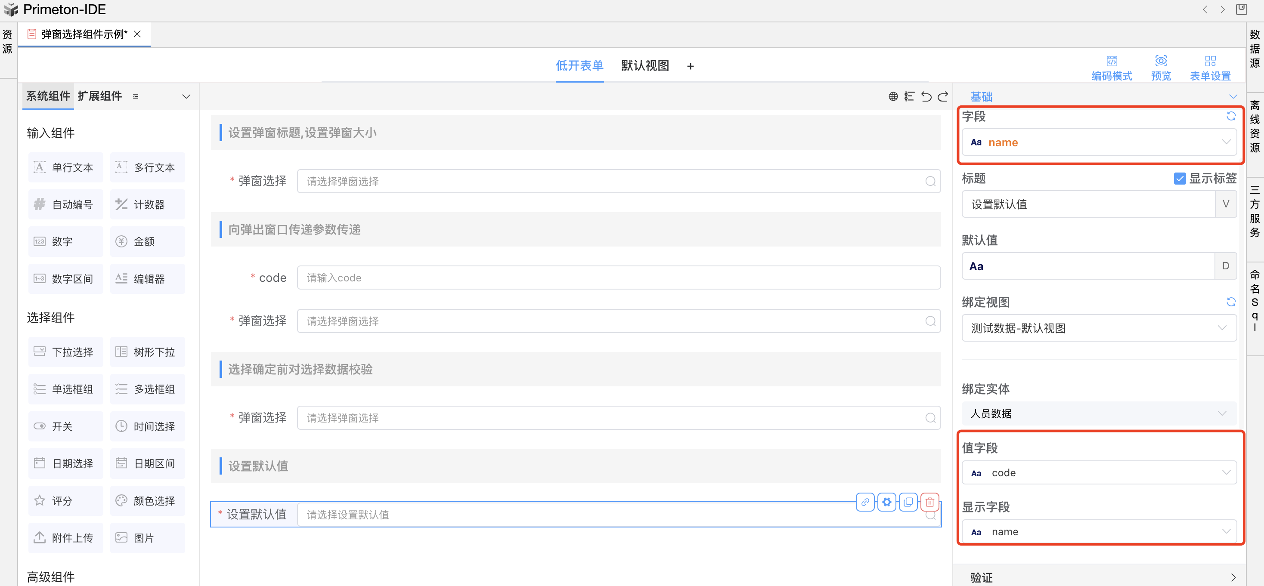The height and width of the screenshot is (586, 1264).
Task: Open the outline tree structure icon
Action: pos(909,97)
